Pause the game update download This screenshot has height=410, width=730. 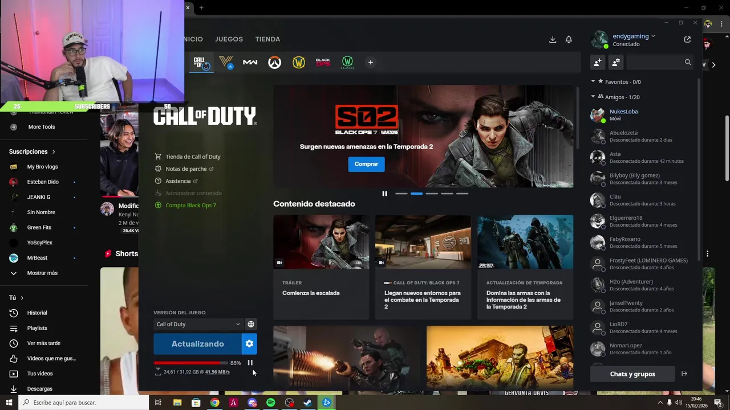(250, 363)
